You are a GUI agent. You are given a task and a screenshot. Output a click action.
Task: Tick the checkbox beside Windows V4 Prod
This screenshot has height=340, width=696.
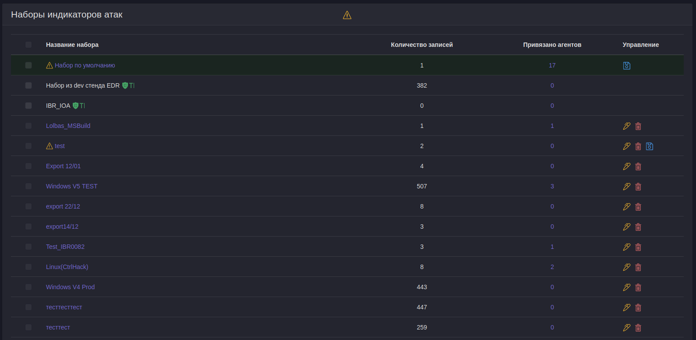[x=28, y=287]
